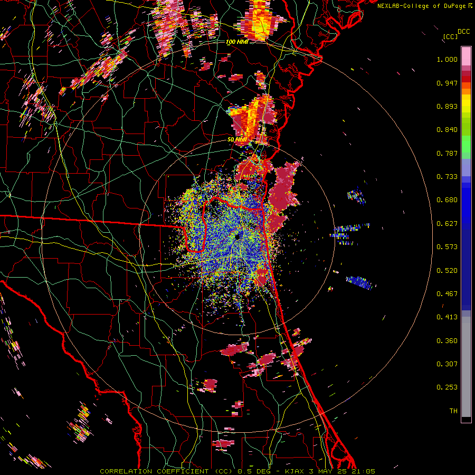Click the 0.947 scale value

point(447,83)
